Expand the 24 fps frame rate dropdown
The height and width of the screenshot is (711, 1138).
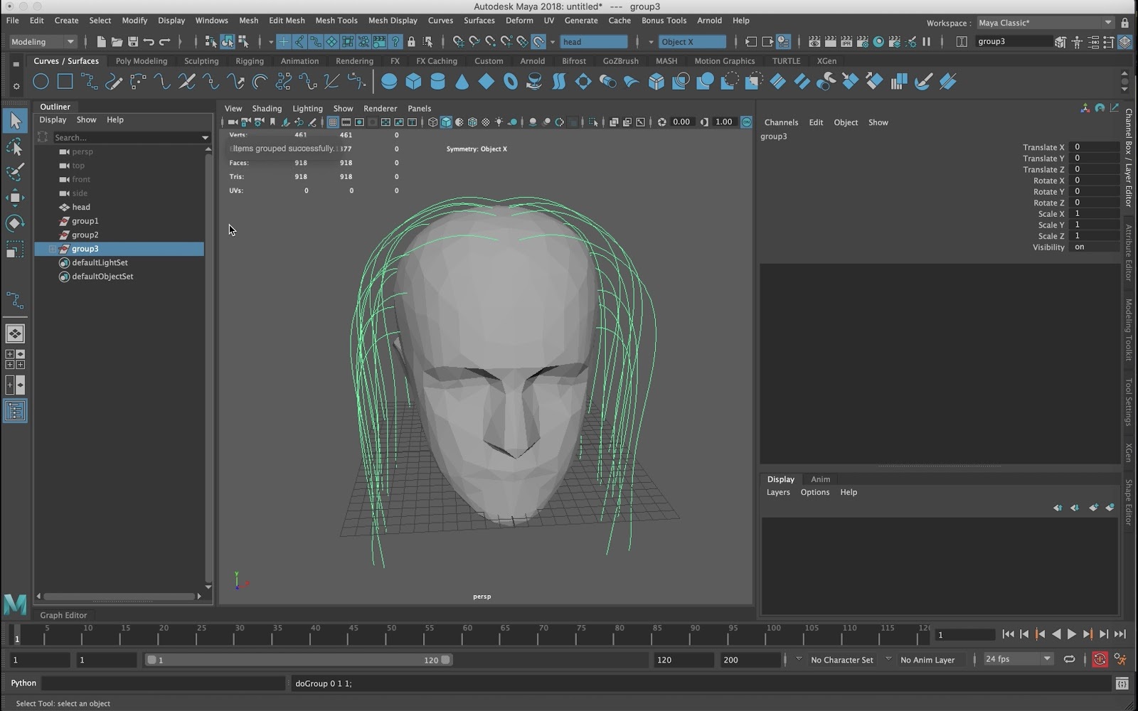[x=1018, y=659]
